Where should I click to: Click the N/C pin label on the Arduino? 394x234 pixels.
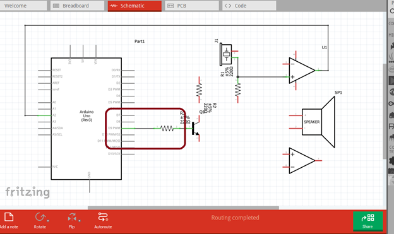[55, 167]
